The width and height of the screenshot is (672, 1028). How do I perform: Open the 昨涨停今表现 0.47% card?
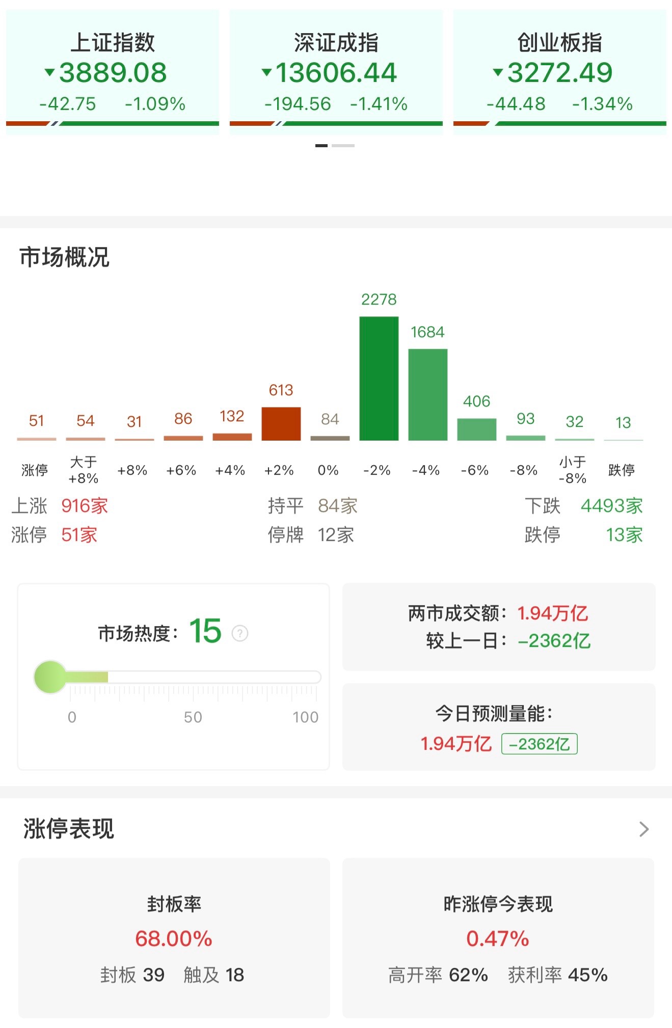tap(498, 938)
